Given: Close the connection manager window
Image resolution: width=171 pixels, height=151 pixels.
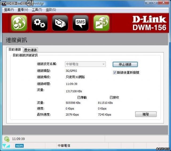Looking at the screenshot, I should click(x=163, y=2).
